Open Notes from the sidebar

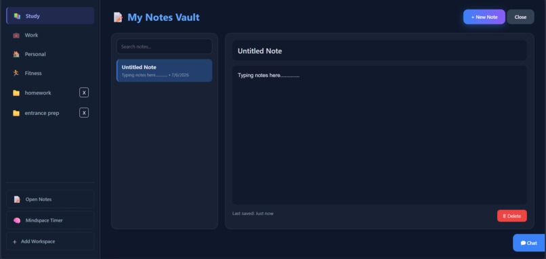50,199
